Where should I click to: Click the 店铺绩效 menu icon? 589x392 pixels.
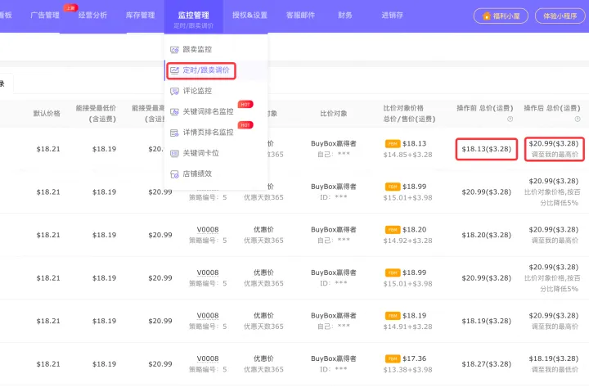(x=174, y=174)
